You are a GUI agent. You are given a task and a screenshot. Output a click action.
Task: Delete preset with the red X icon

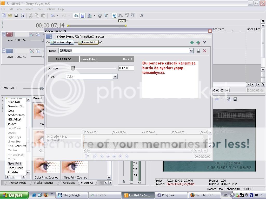[x=205, y=51]
